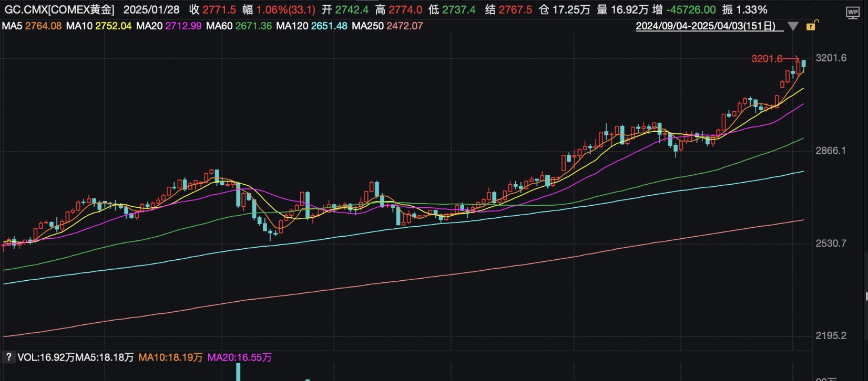
Task: Click the MA120 2651.48 indicator label
Action: [x=312, y=26]
